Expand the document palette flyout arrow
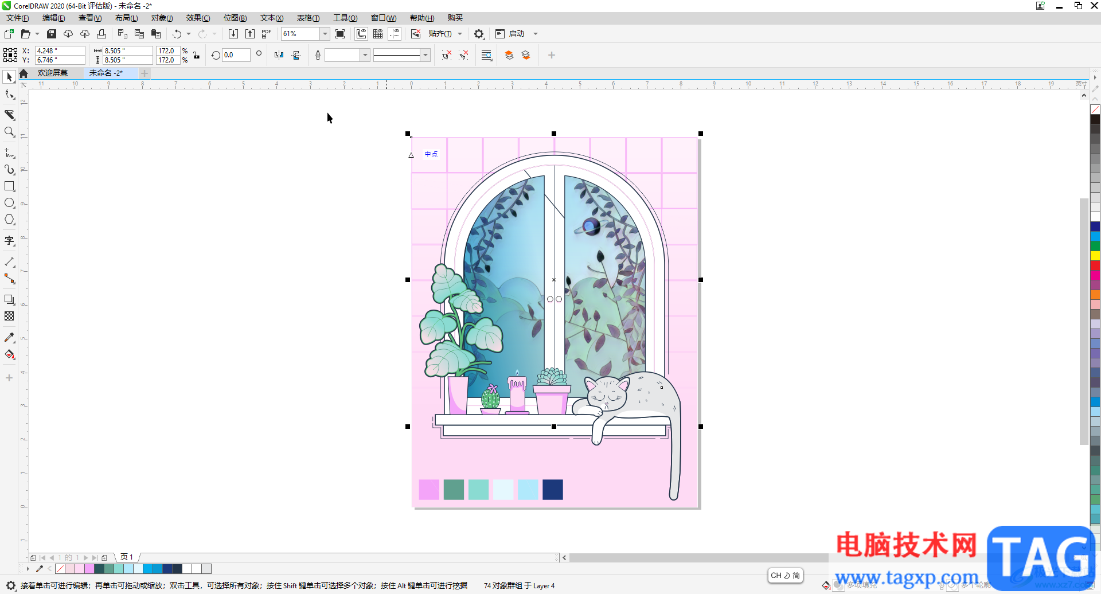The width and height of the screenshot is (1101, 594). click(28, 569)
